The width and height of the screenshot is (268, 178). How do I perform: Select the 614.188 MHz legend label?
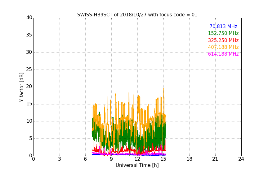[223, 54]
